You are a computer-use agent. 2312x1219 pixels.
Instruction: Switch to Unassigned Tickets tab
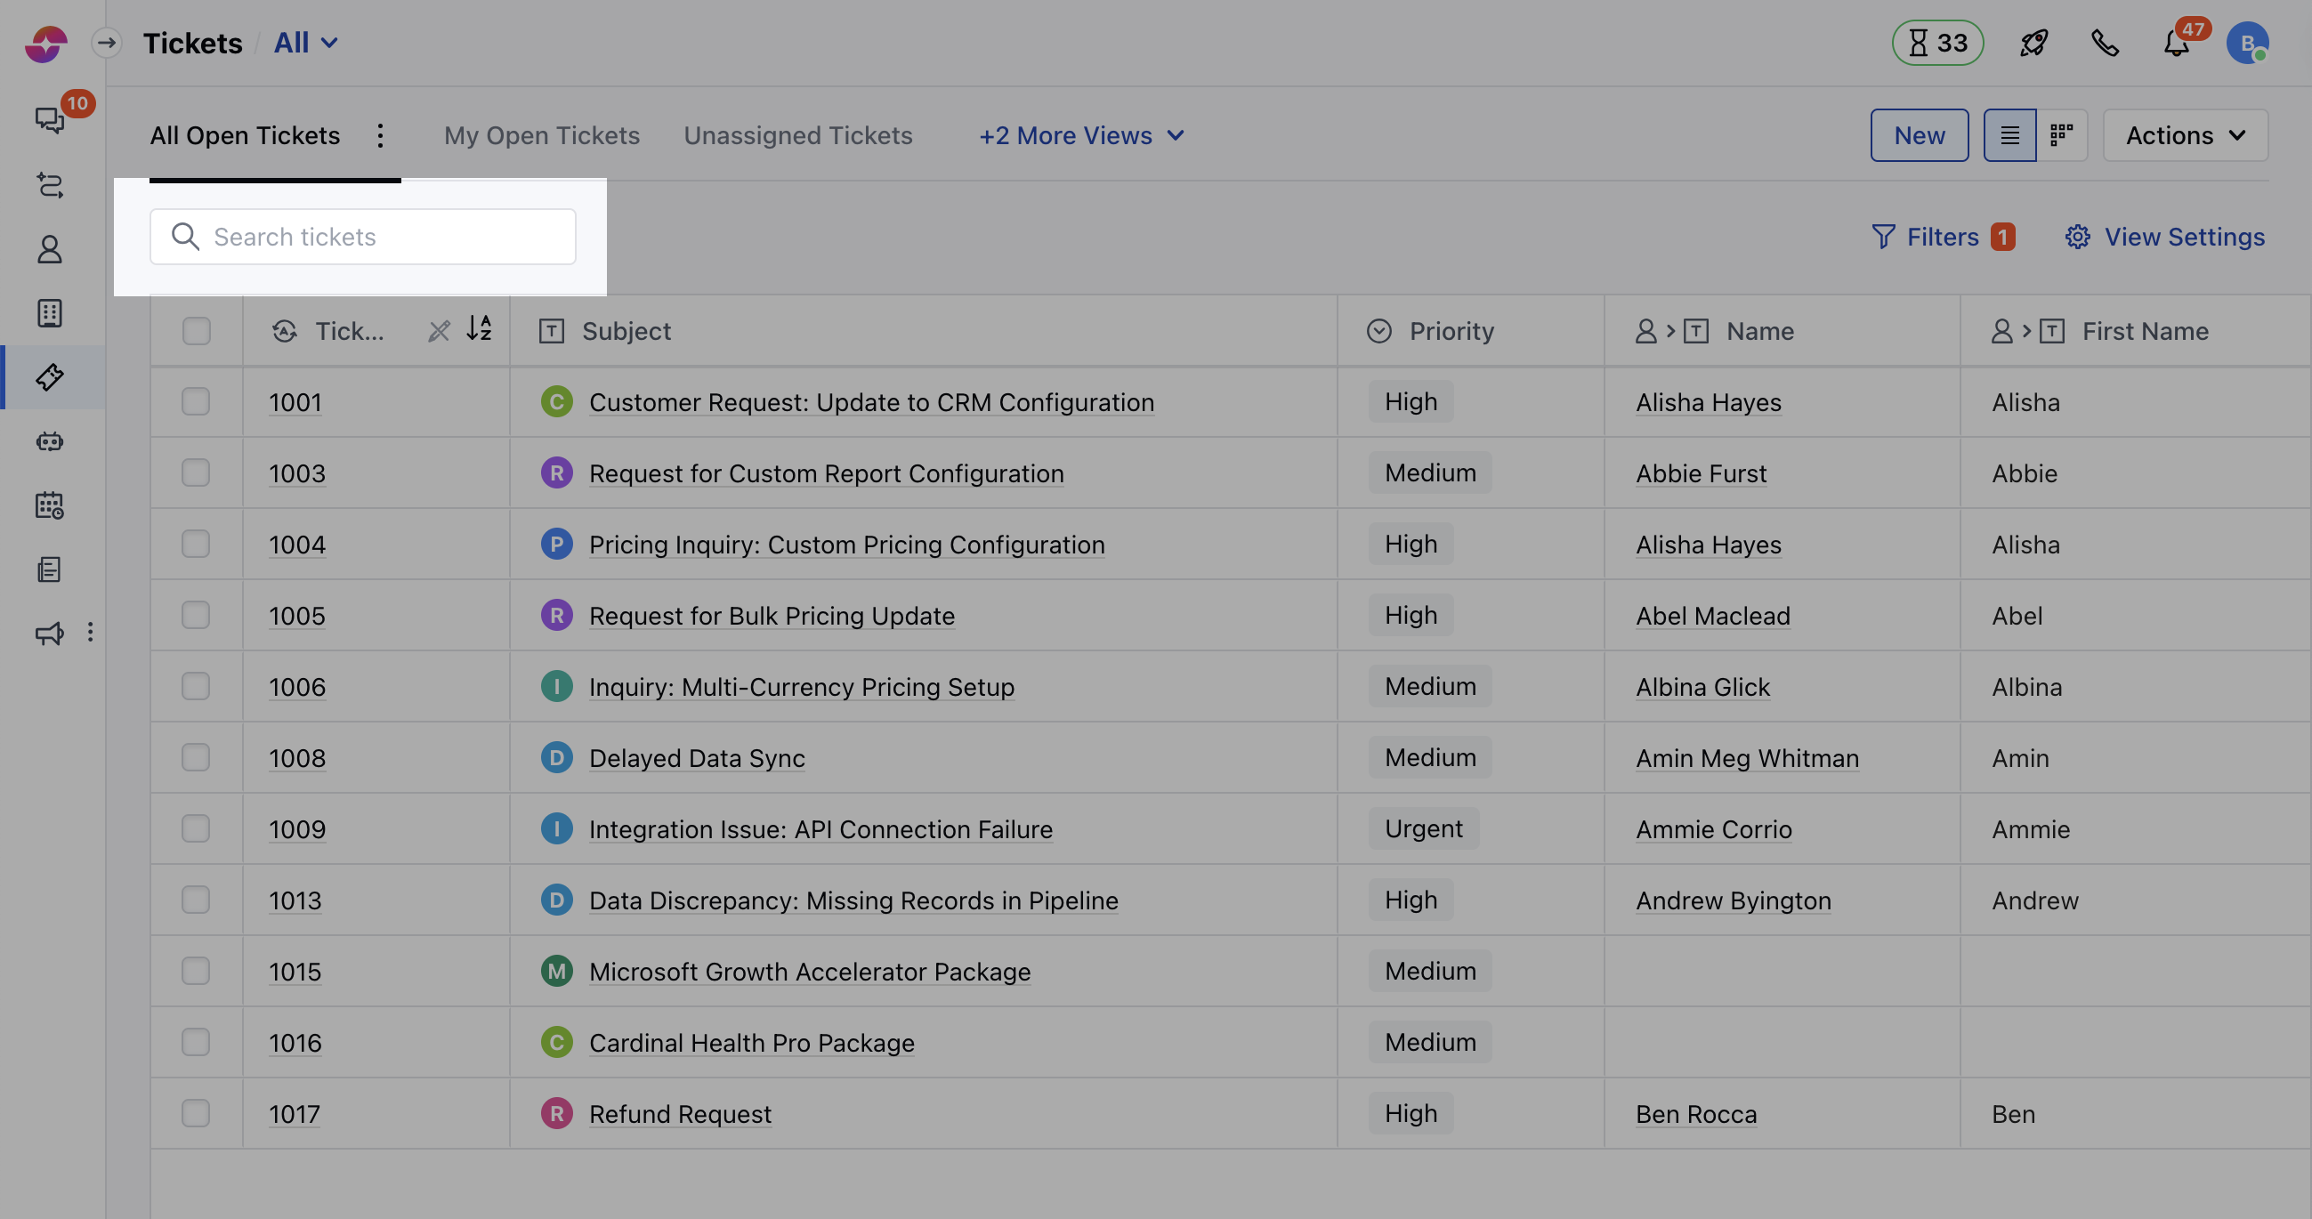[797, 135]
